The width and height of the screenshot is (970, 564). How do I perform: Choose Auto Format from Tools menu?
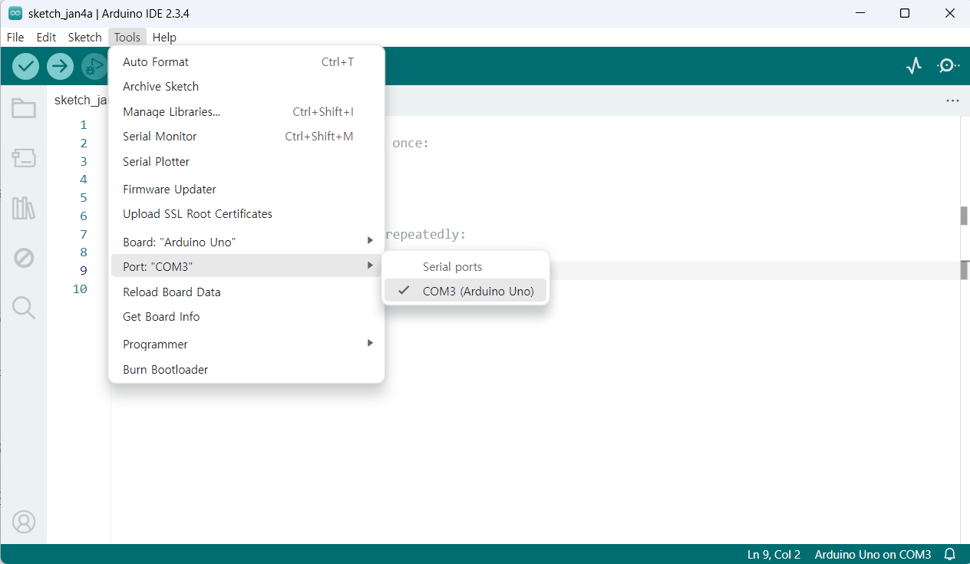click(246, 62)
